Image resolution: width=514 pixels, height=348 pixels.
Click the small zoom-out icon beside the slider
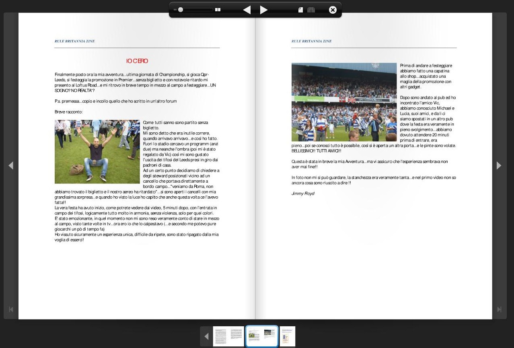coord(175,10)
